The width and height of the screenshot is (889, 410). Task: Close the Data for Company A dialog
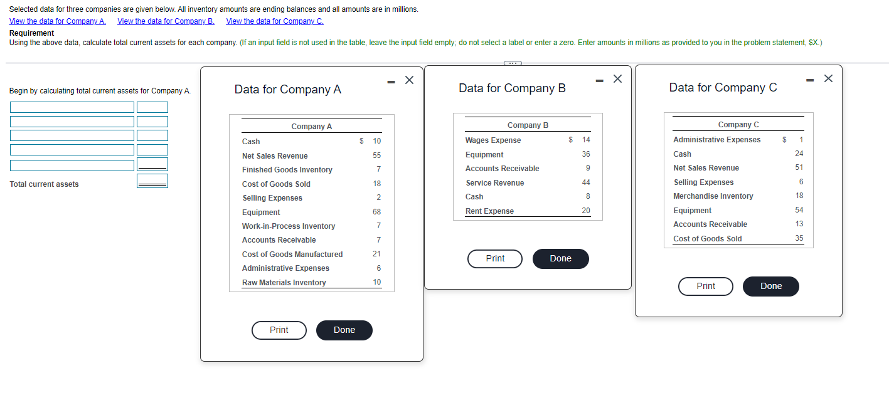pyautogui.click(x=409, y=80)
